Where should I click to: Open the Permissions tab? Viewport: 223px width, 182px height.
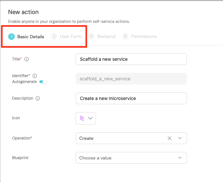pos(144,37)
